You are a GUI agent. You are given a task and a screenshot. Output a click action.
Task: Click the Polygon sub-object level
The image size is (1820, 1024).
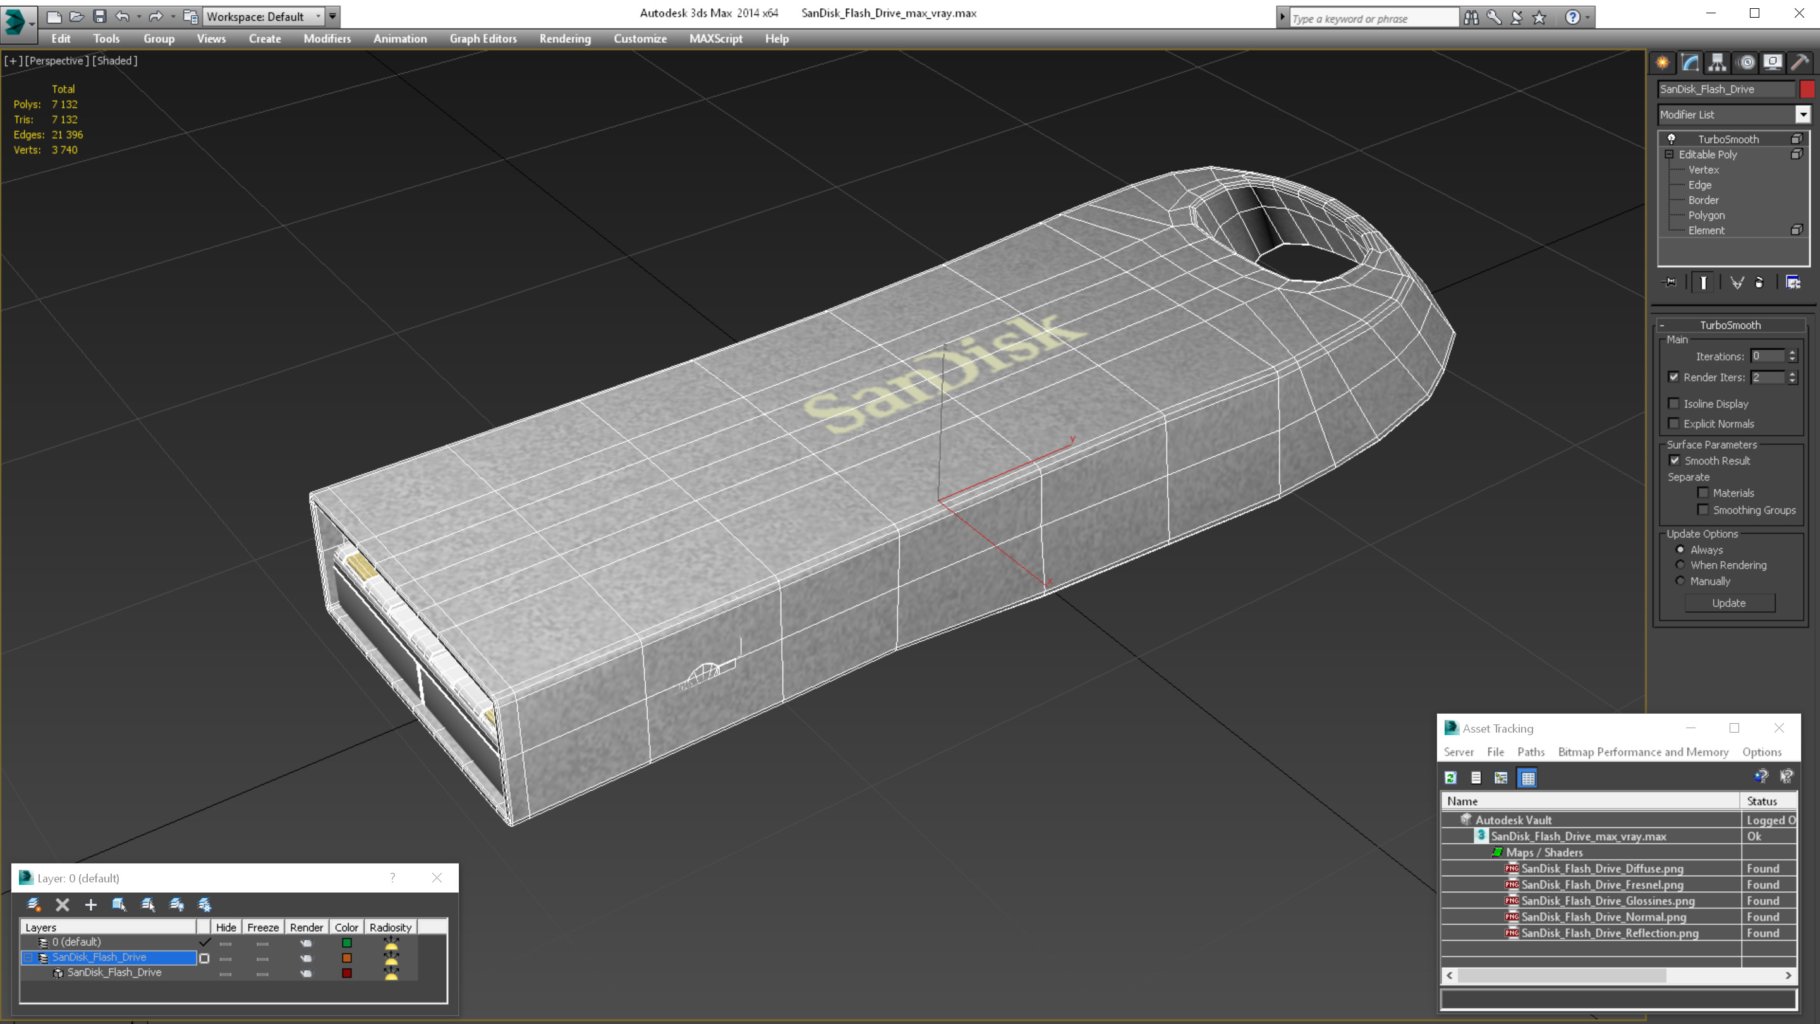1706,215
